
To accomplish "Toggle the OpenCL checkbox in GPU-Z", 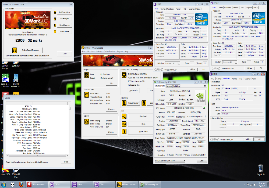I will (167, 155).
